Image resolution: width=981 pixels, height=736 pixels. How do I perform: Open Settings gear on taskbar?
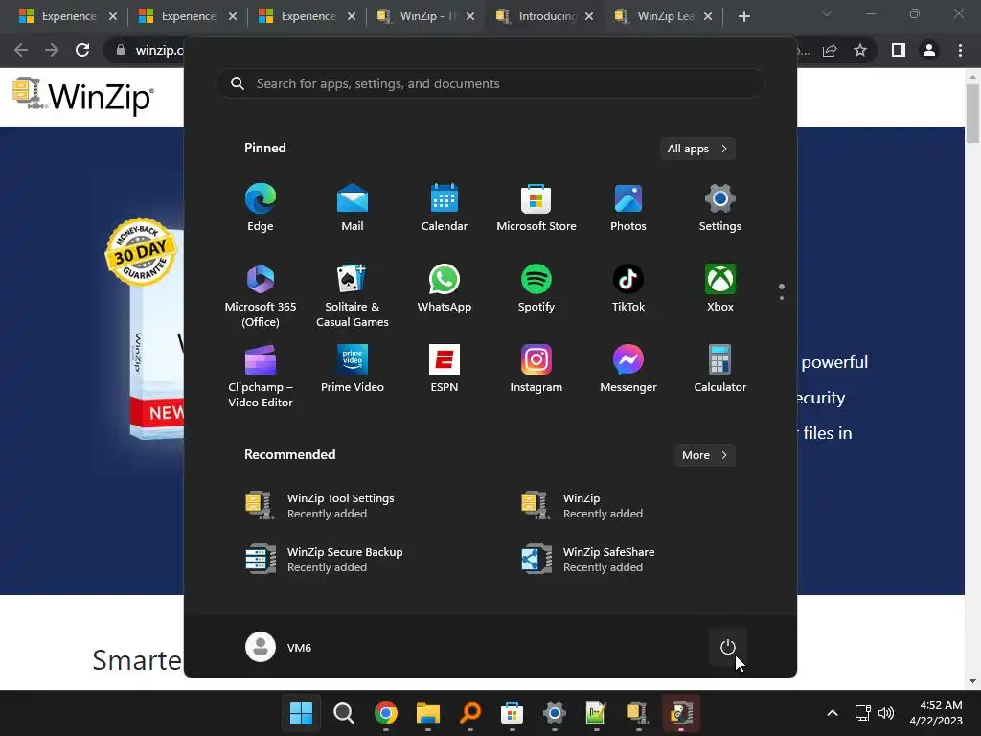[x=555, y=713]
